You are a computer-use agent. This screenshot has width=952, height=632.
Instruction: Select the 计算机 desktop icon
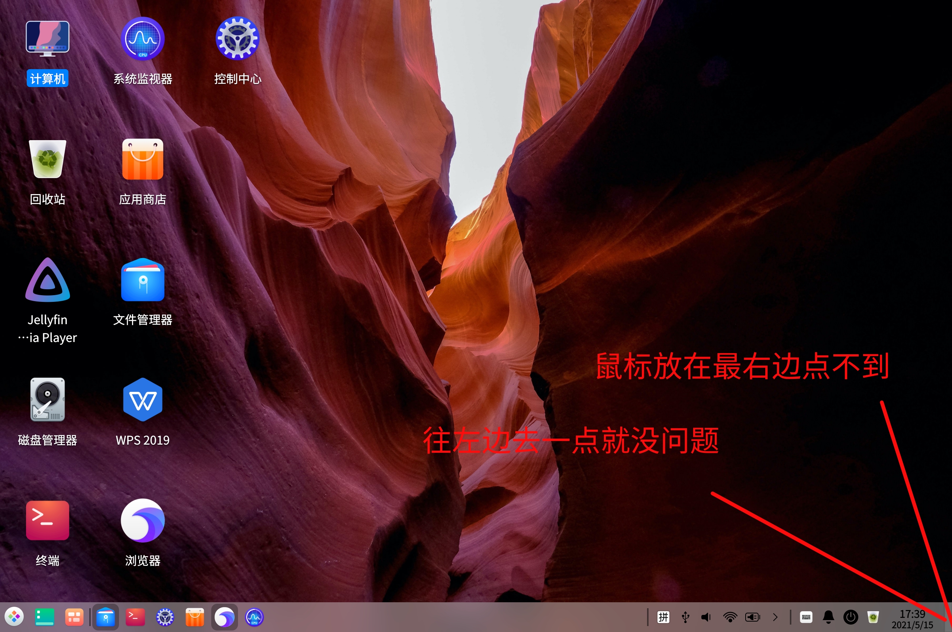[48, 39]
